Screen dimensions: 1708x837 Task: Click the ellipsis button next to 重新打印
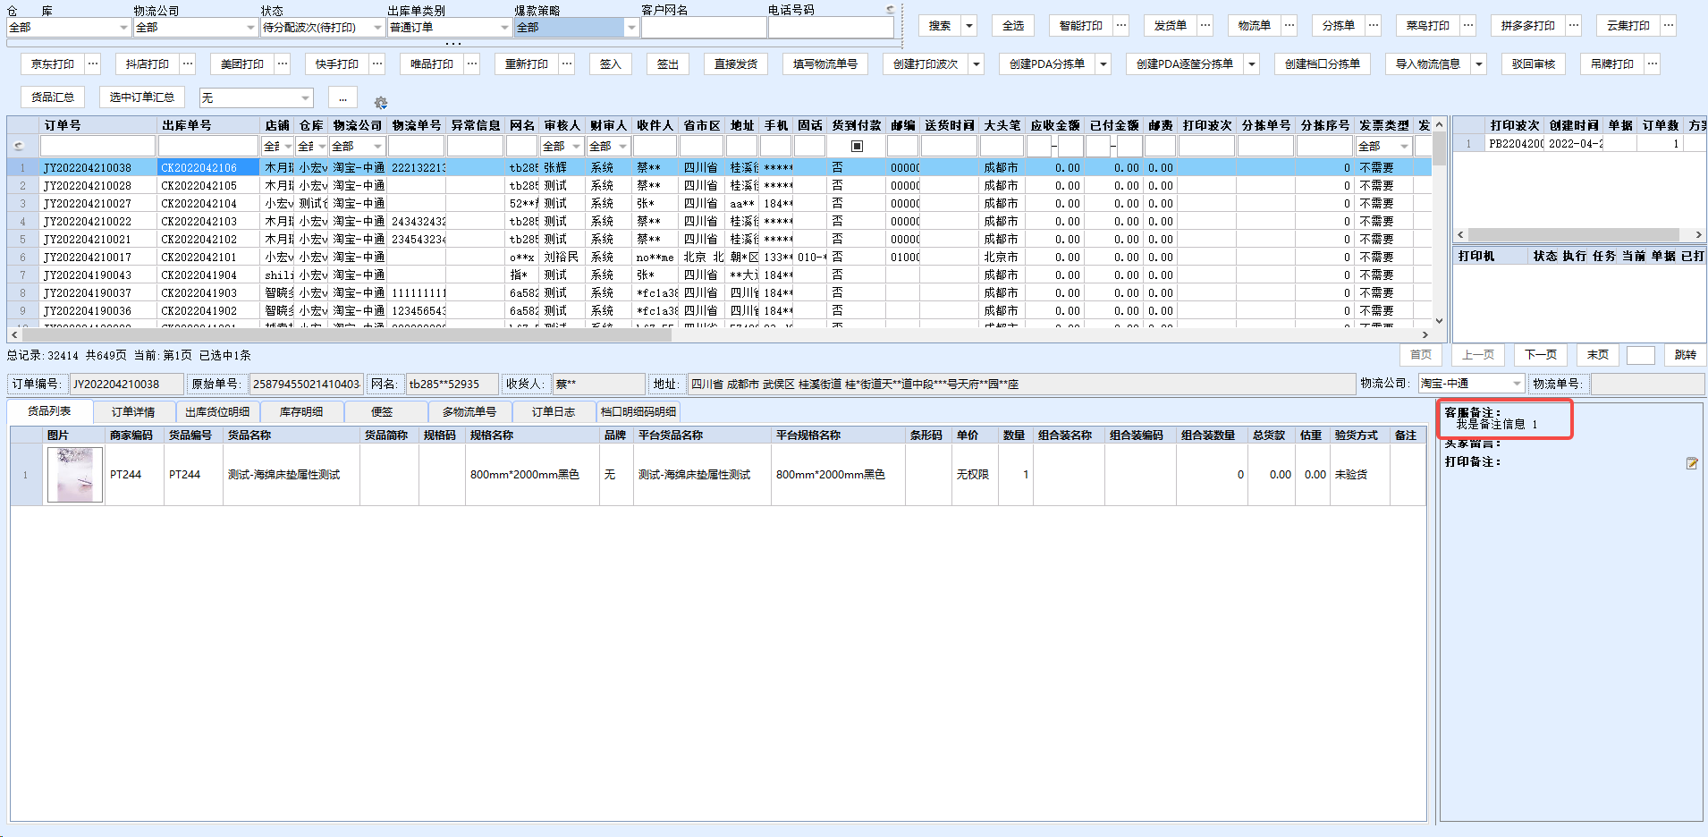pyautogui.click(x=567, y=64)
